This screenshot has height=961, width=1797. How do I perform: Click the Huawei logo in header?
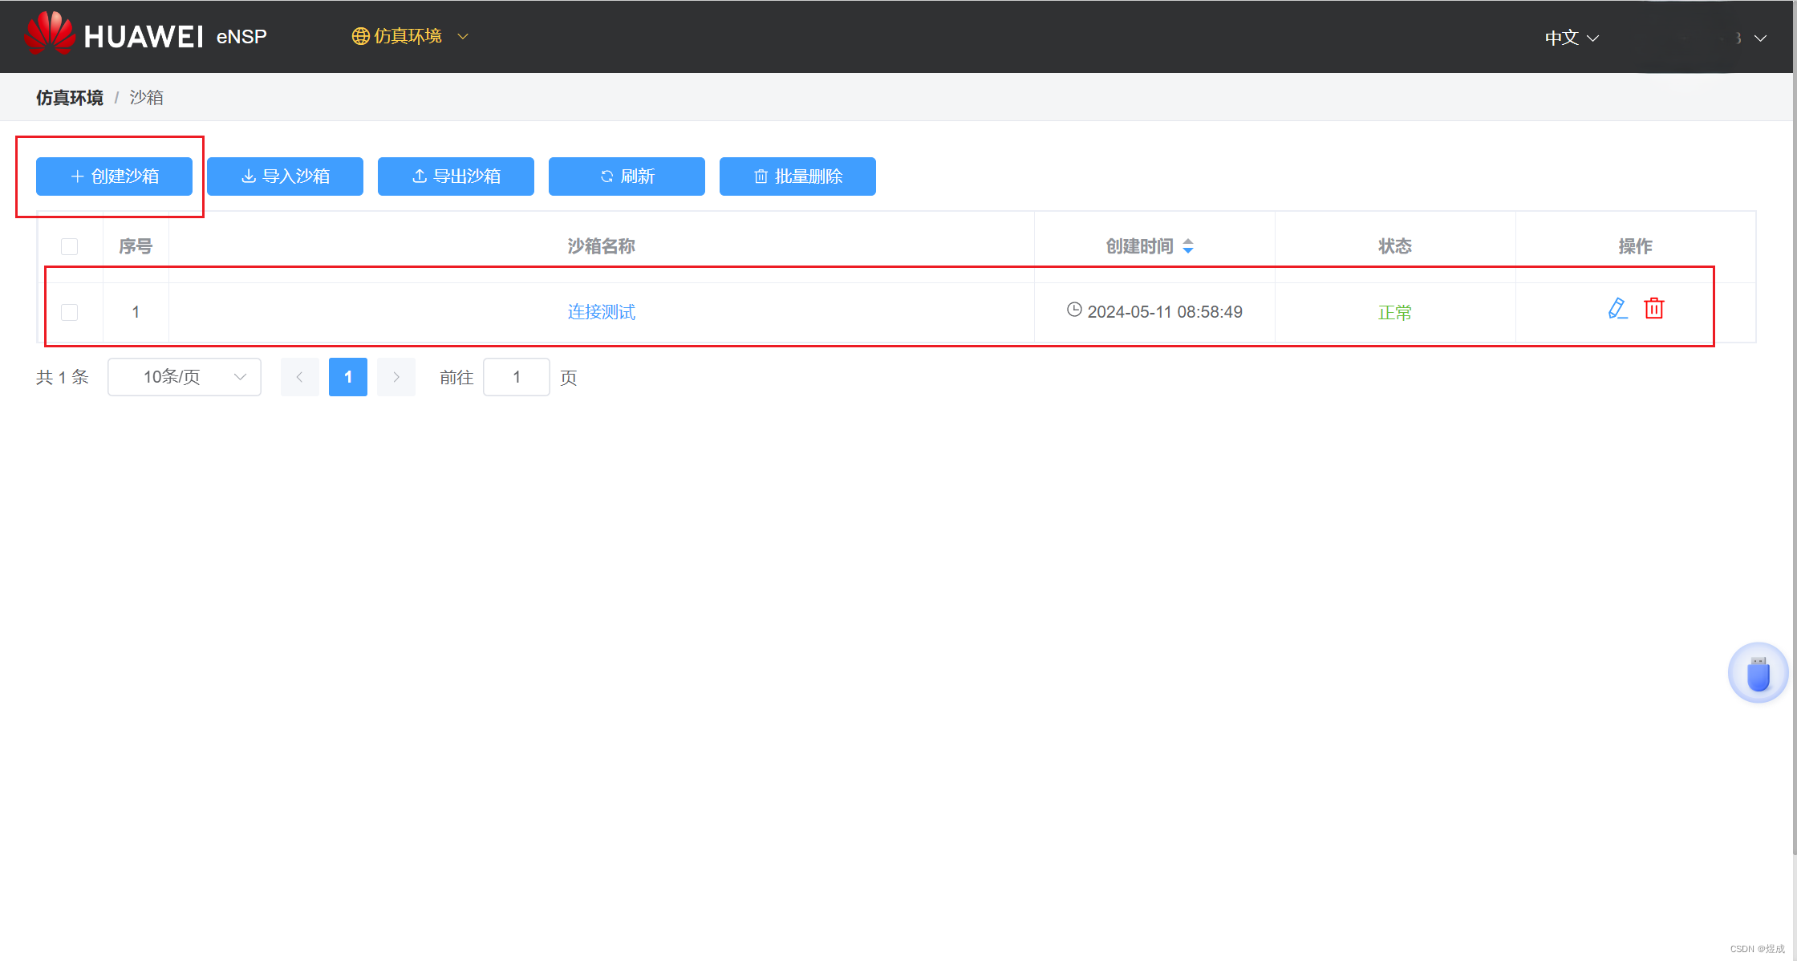point(50,34)
